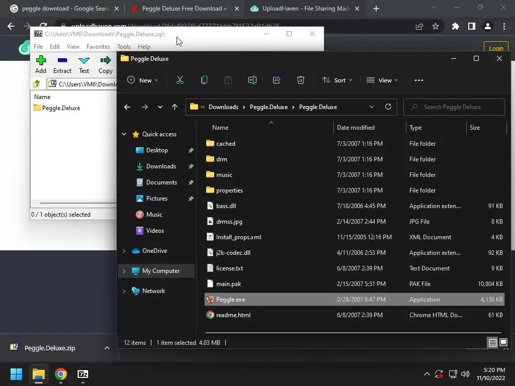
Task: Click the Rename icon in Explorer toolbar
Action: click(252, 80)
